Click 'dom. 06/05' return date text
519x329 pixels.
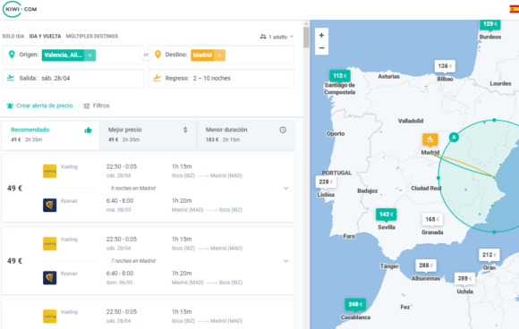coord(120,283)
